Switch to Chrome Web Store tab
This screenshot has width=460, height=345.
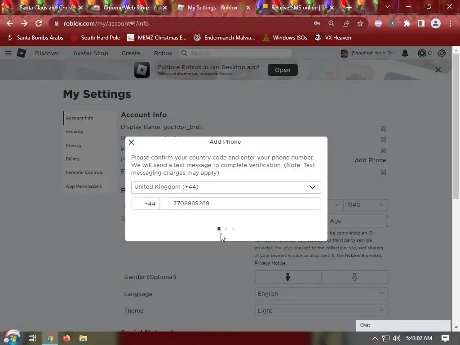pyautogui.click(x=129, y=8)
